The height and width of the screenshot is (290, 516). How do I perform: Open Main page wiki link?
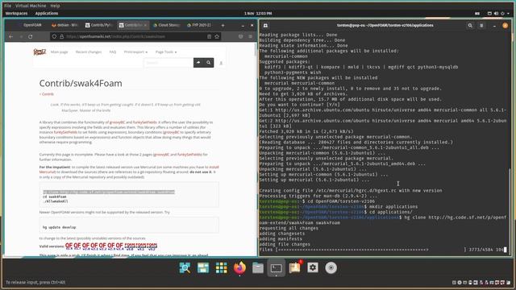click(59, 52)
